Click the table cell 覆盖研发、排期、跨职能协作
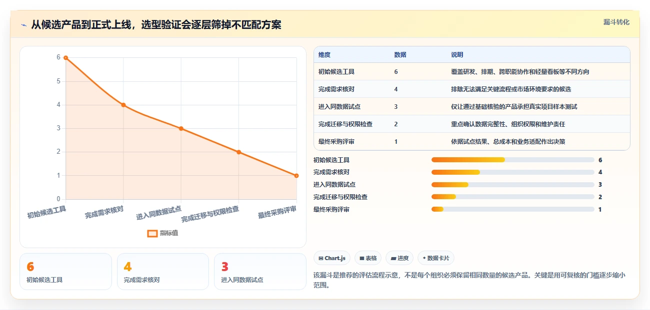Screen dimensions: 650x310 [x=520, y=72]
